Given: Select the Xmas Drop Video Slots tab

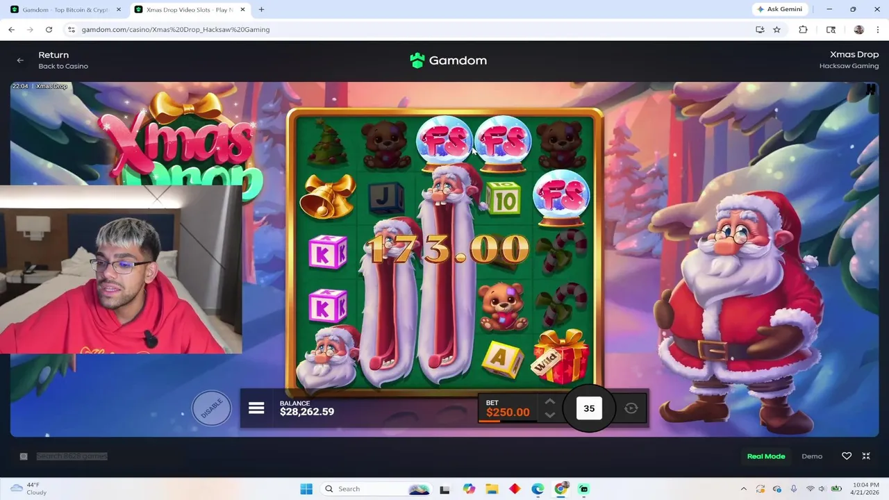Looking at the screenshot, I should click(x=190, y=10).
